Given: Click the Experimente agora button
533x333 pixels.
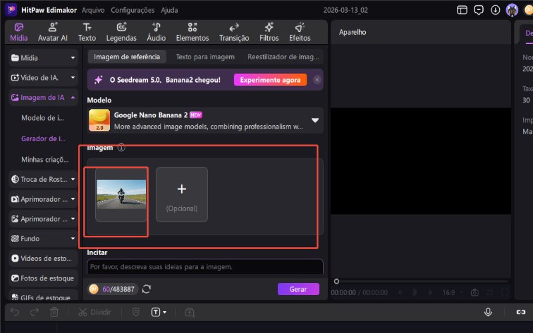Looking at the screenshot, I should 270,80.
